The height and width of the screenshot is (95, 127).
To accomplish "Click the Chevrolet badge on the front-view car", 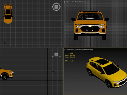I will [90, 26].
